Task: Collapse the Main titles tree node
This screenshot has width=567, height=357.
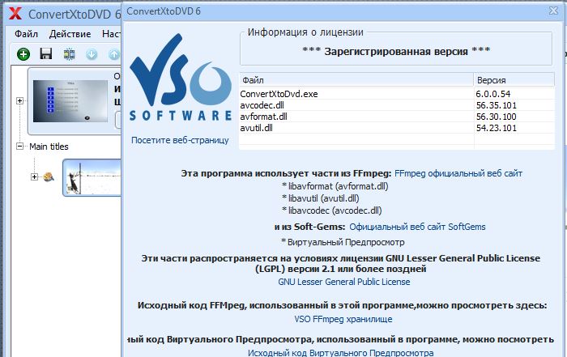Action: click(x=20, y=146)
